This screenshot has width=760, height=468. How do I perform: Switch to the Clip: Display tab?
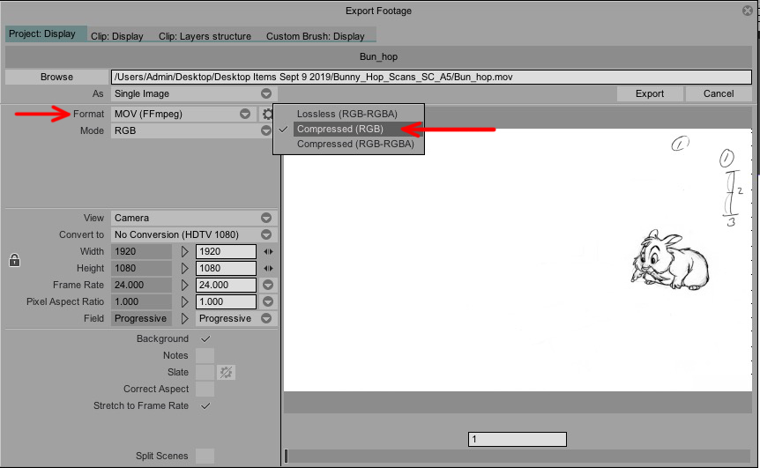116,36
